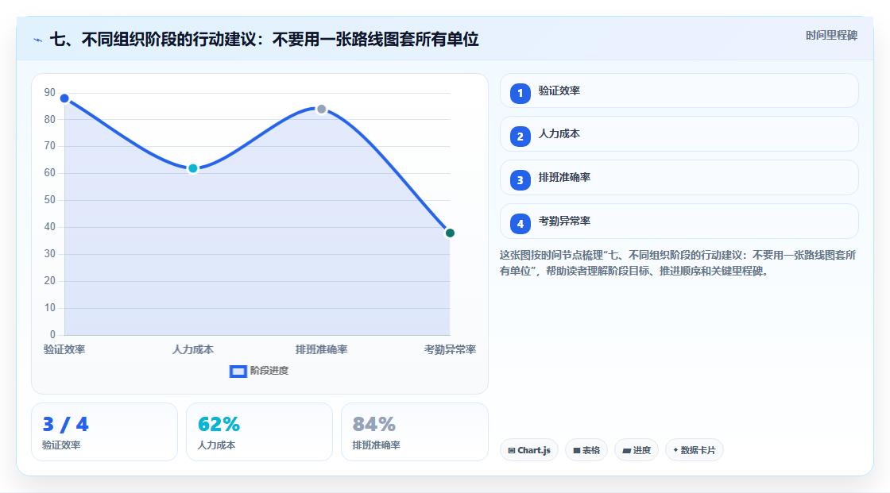Click the x-axis label 验证效率
Viewport: 890px width, 493px height.
(x=64, y=349)
